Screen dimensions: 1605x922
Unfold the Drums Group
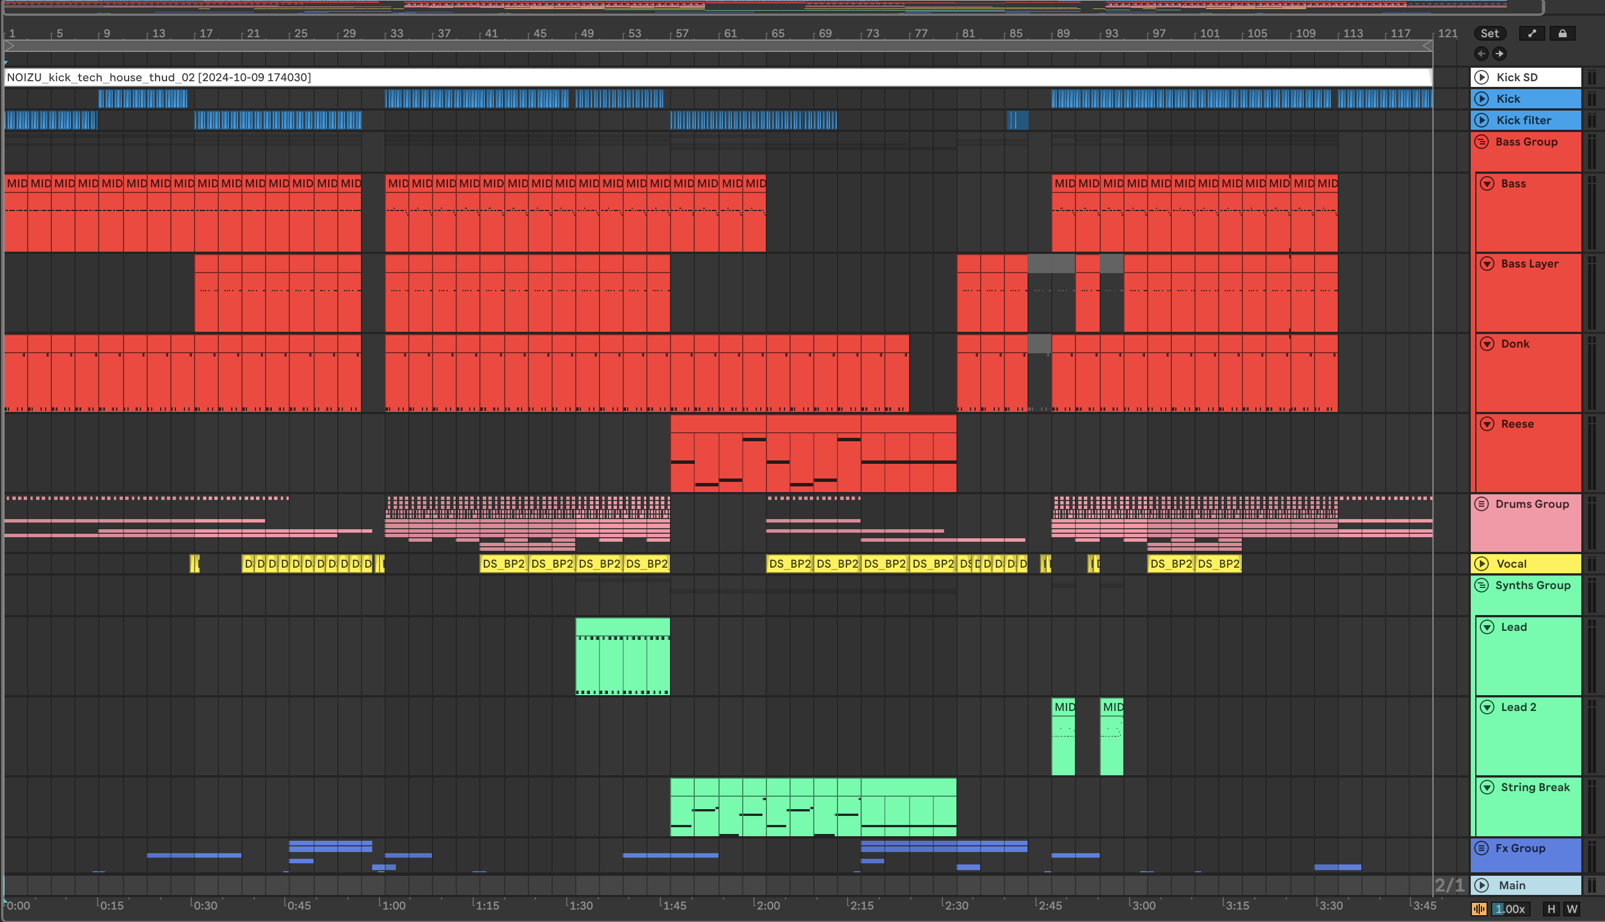(1481, 504)
